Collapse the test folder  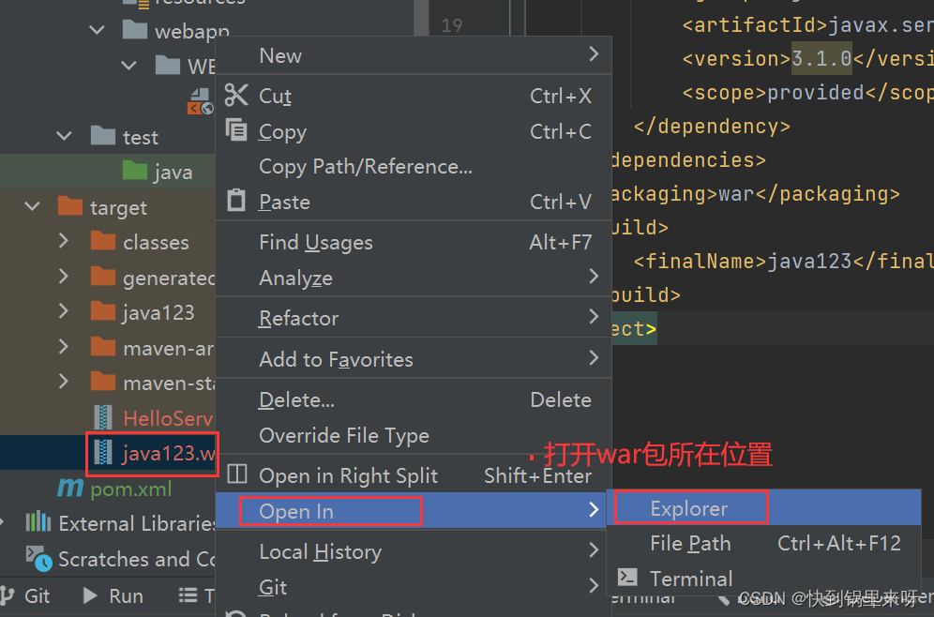coord(64,136)
